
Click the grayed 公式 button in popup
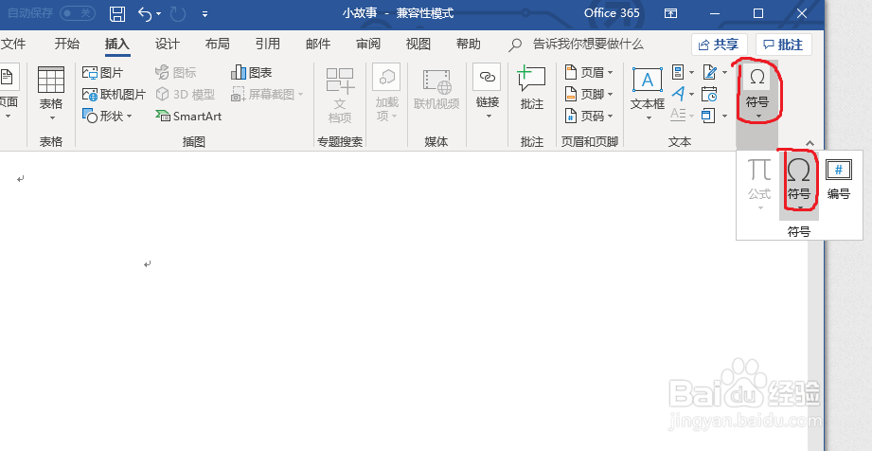pyautogui.click(x=759, y=184)
